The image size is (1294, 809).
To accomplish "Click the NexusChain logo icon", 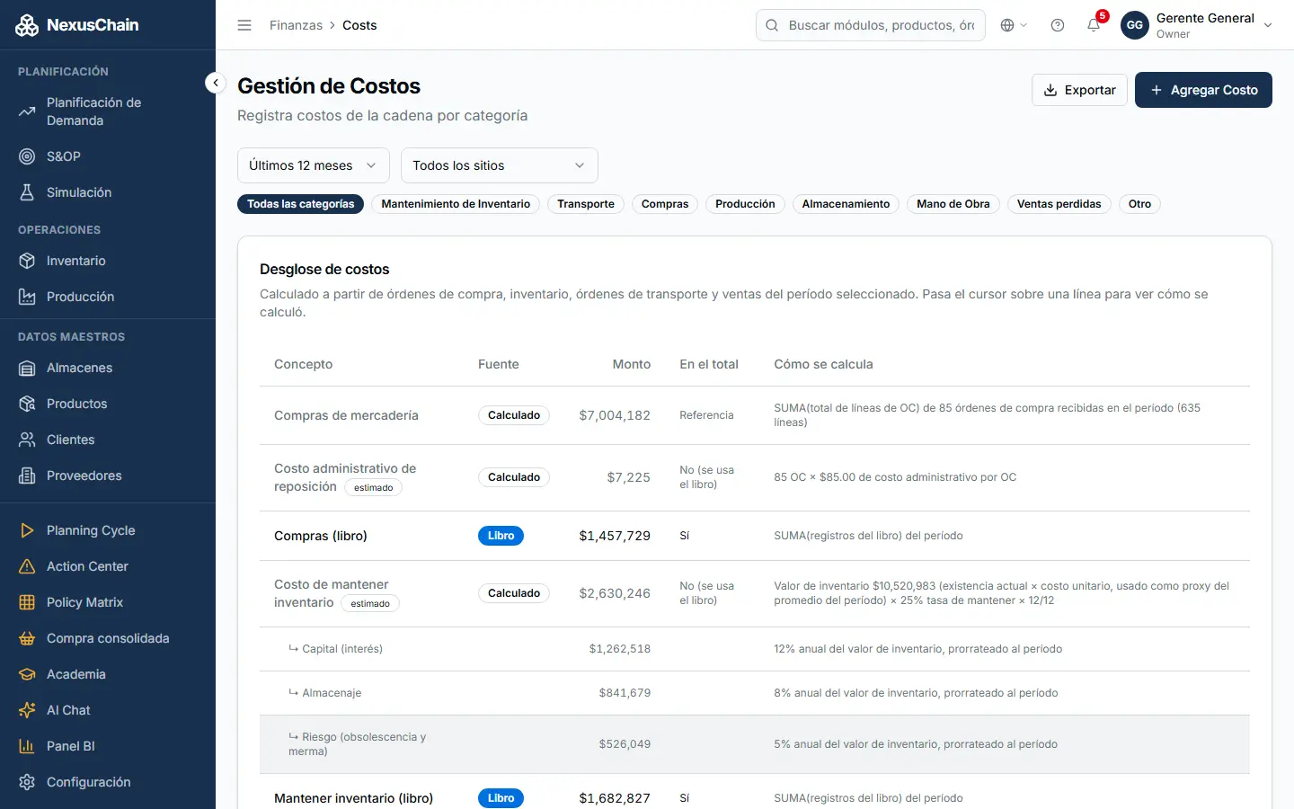I will [27, 25].
